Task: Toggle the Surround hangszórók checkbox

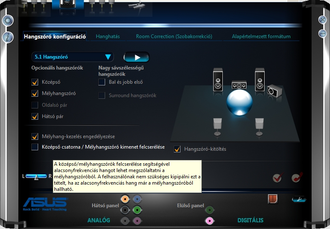Action: click(102, 95)
